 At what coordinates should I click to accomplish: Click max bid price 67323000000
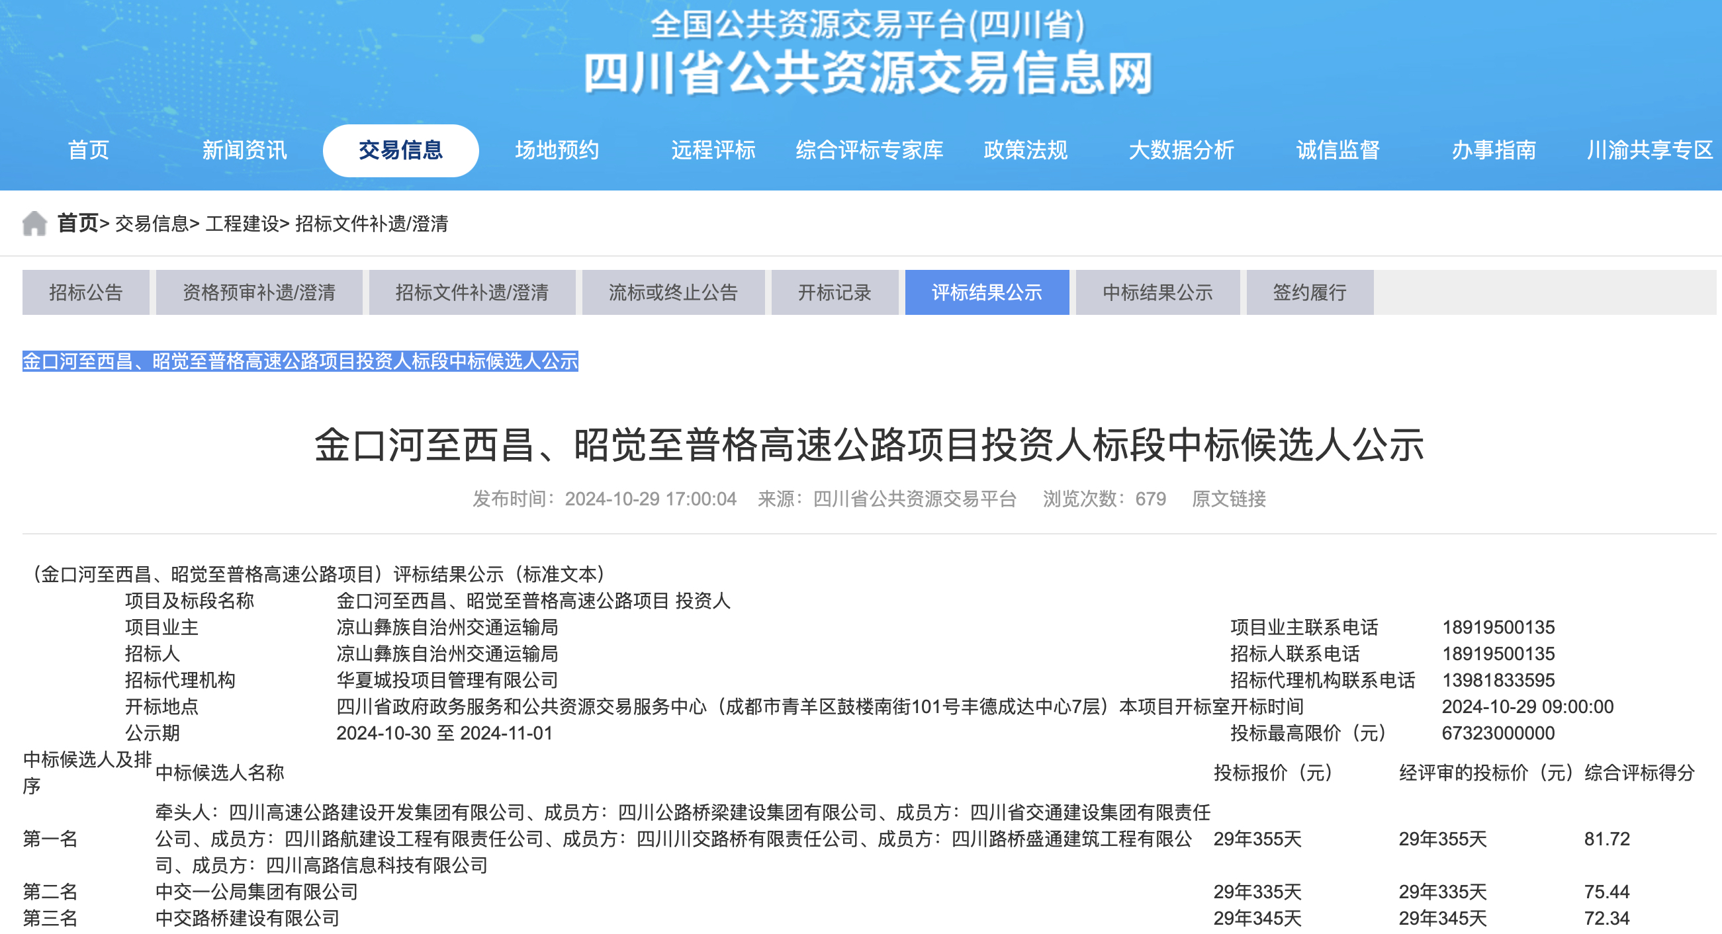coord(1498,734)
